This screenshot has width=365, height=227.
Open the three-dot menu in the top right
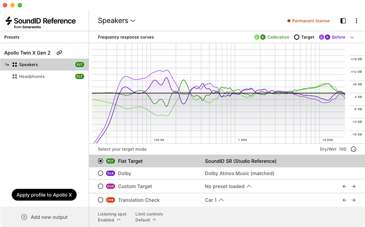(x=356, y=21)
